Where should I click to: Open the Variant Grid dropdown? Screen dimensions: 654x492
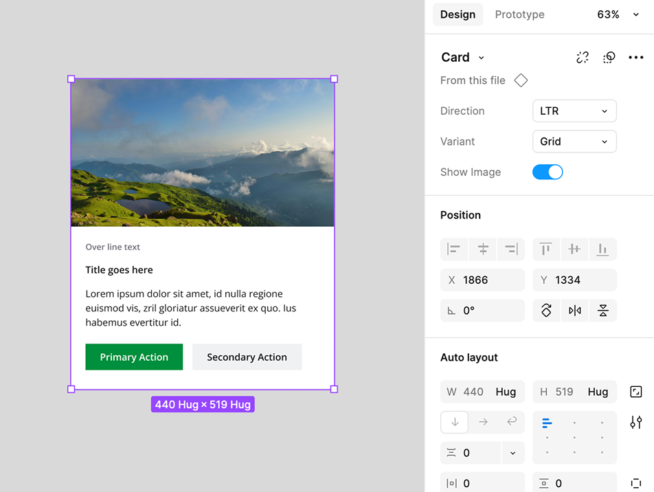pos(574,142)
